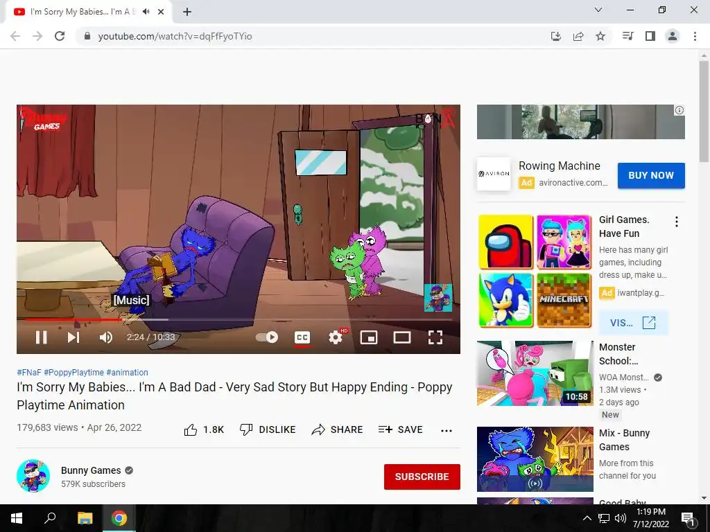Viewport: 710px width, 532px height.
Task: Open taskbar clock and date
Action: point(651,518)
